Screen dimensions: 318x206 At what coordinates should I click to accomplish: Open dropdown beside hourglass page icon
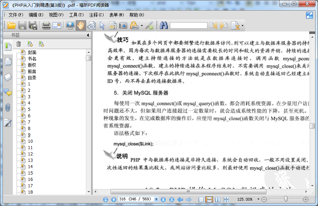[242, 26]
